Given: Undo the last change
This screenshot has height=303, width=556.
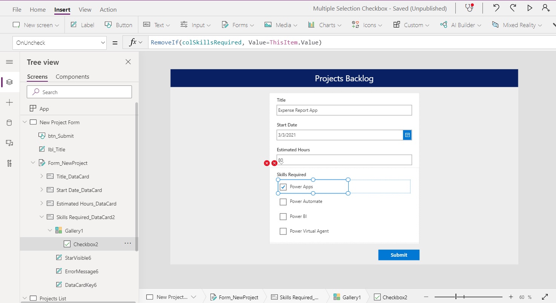Looking at the screenshot, I should (x=496, y=8).
